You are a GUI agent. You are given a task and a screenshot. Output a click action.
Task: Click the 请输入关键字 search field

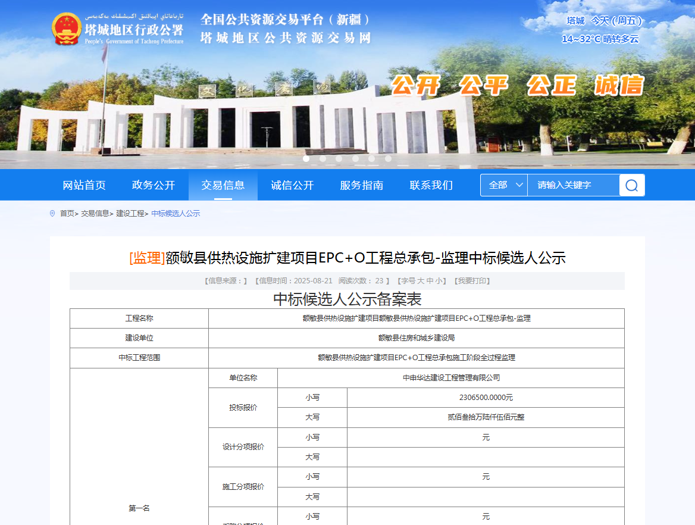[572, 185]
